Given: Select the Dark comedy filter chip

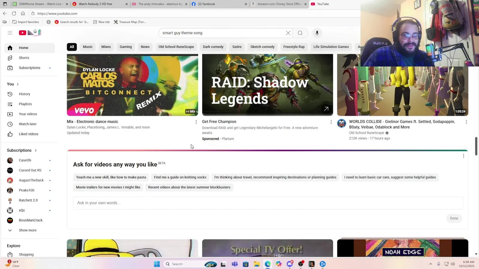Looking at the screenshot, I should (x=213, y=47).
